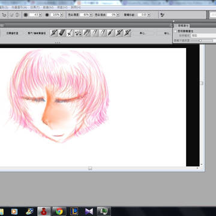This screenshot has height=216, width=216.
Task: Click the vertical scrollbar beside the canvas
Action: (x=202, y=105)
